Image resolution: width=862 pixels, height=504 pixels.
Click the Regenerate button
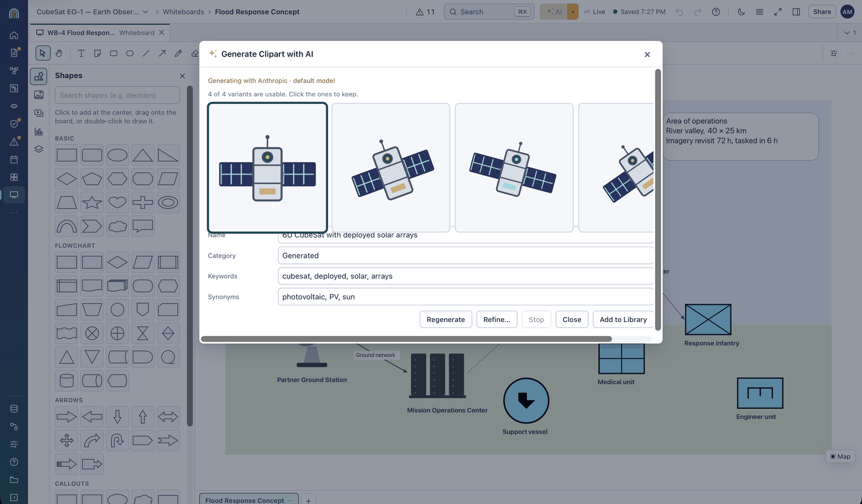click(x=446, y=319)
